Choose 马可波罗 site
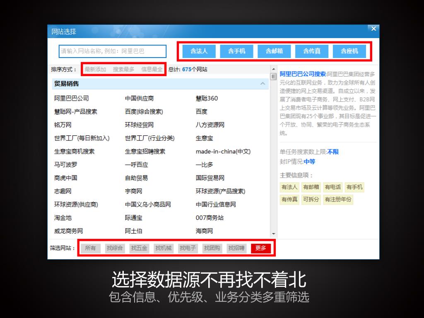Image resolution: width=424 pixels, height=318 pixels. pos(66,164)
